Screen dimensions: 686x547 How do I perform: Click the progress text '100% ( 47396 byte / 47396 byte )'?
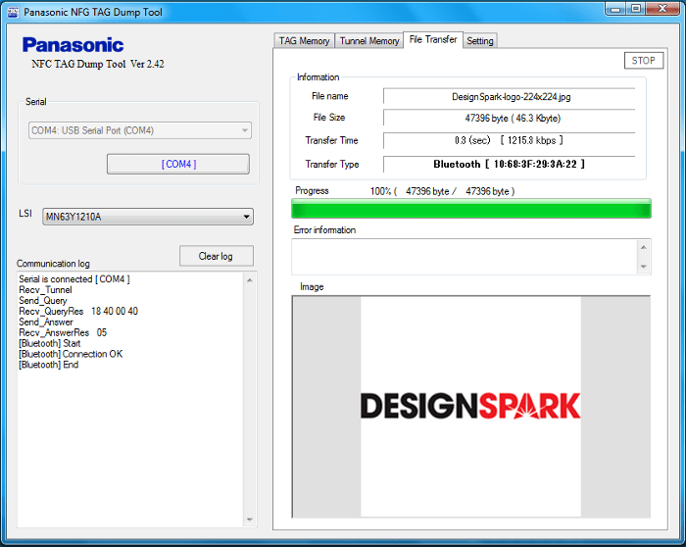pos(442,191)
